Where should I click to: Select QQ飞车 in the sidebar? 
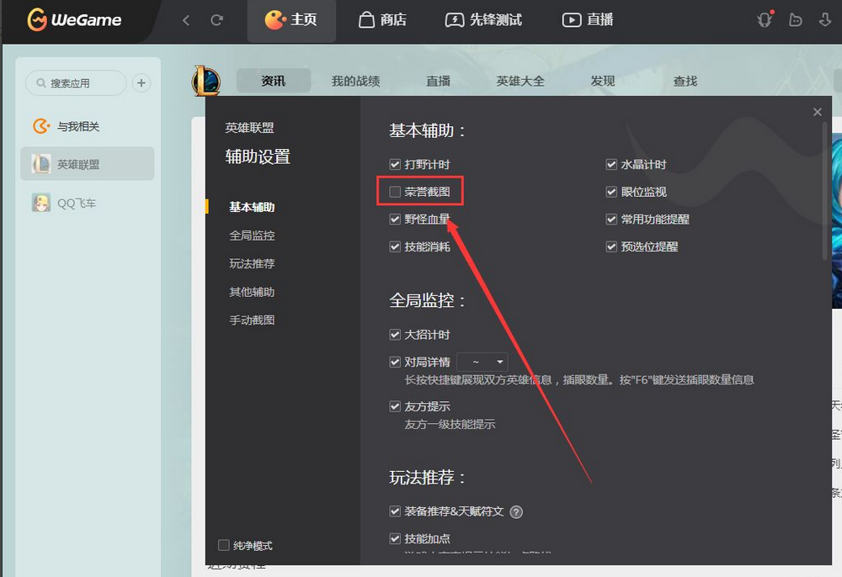point(65,204)
